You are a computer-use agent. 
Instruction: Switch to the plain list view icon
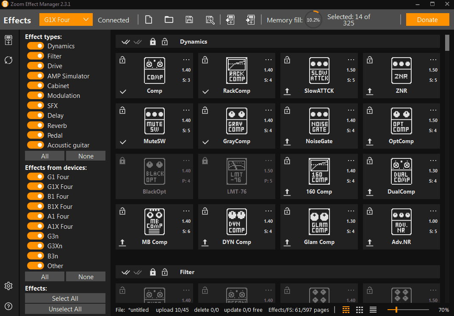tap(373, 310)
